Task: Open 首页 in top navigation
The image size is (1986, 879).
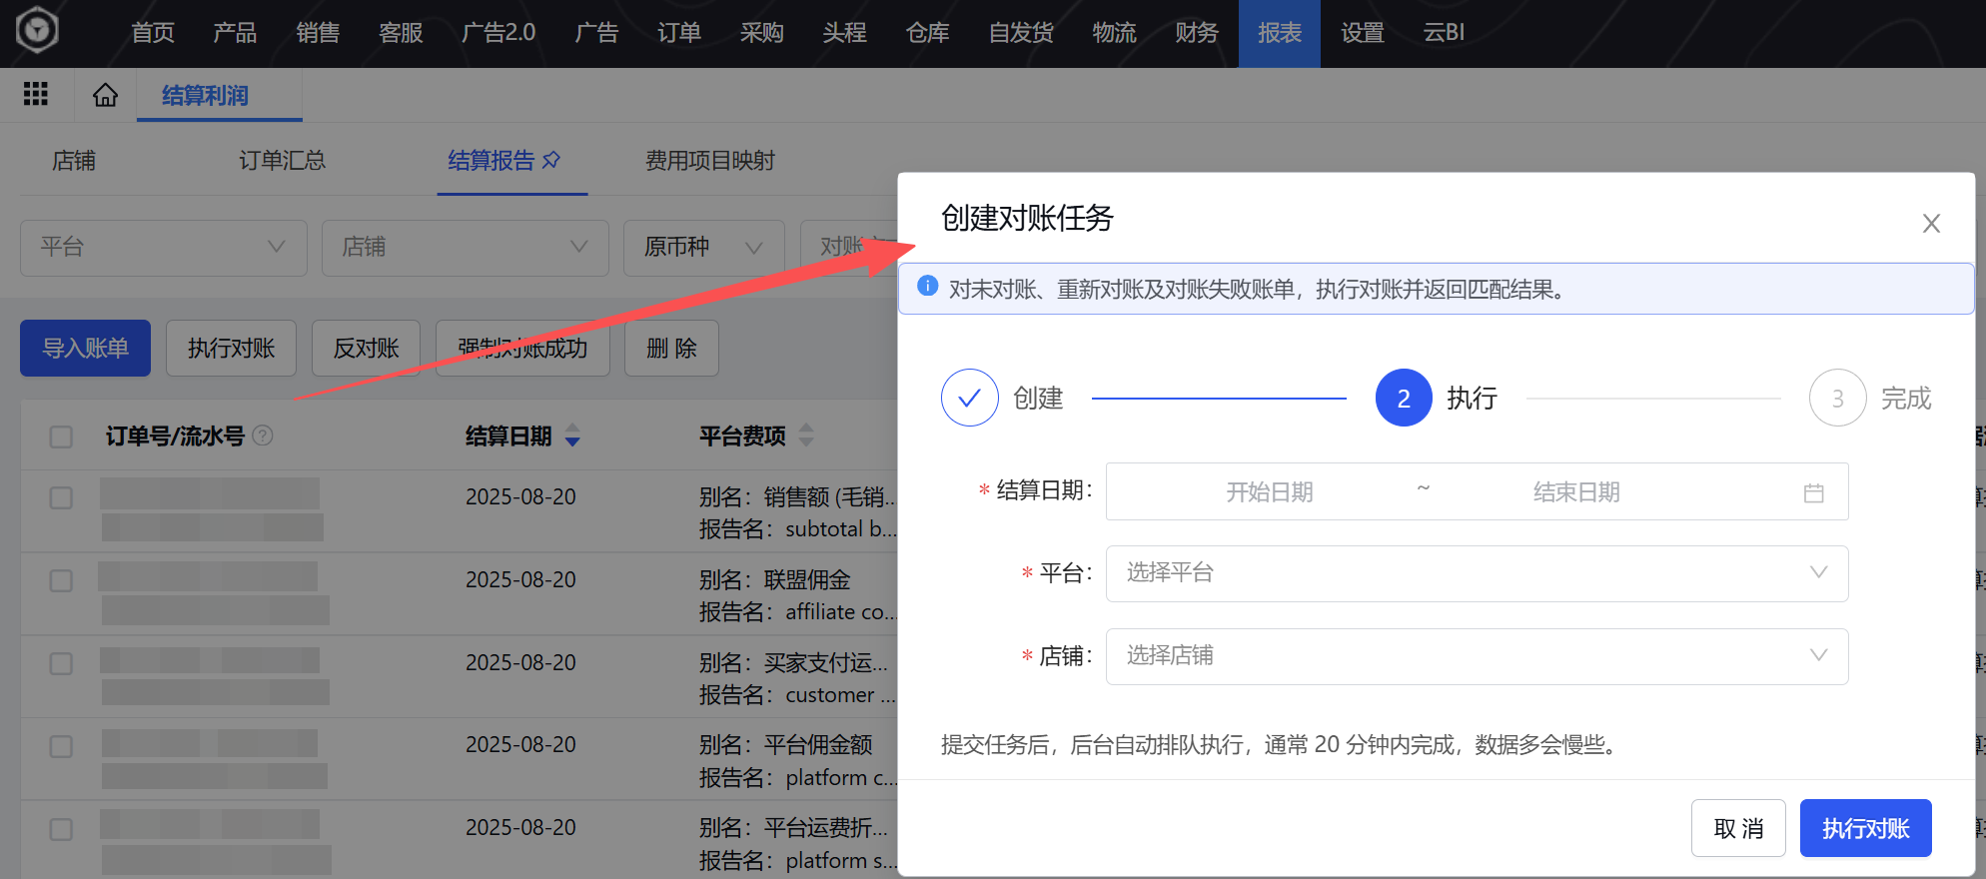Action: [x=153, y=33]
